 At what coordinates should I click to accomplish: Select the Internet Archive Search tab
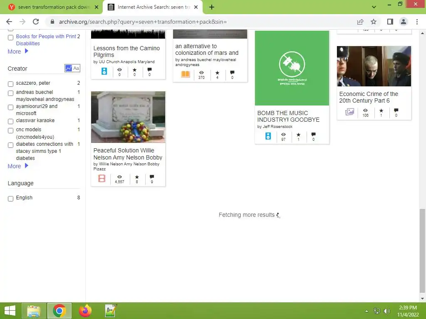(x=154, y=7)
